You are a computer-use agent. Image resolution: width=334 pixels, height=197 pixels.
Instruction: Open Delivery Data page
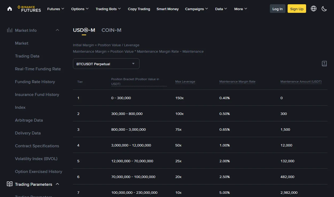[28, 133]
